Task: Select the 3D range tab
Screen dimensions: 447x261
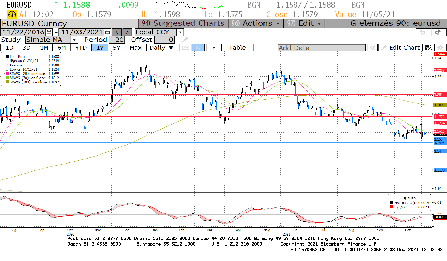Action: pyautogui.click(x=27, y=48)
